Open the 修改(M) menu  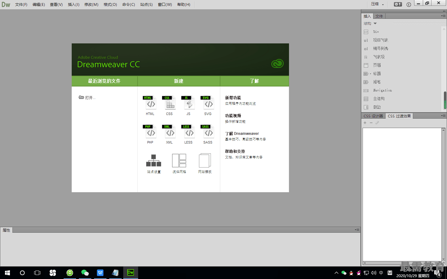[91, 4]
